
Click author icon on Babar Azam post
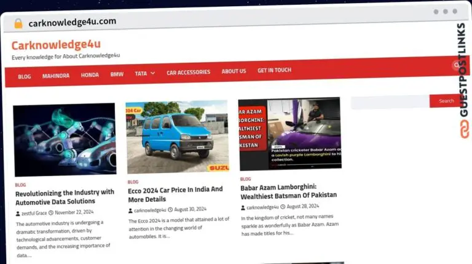(243, 207)
